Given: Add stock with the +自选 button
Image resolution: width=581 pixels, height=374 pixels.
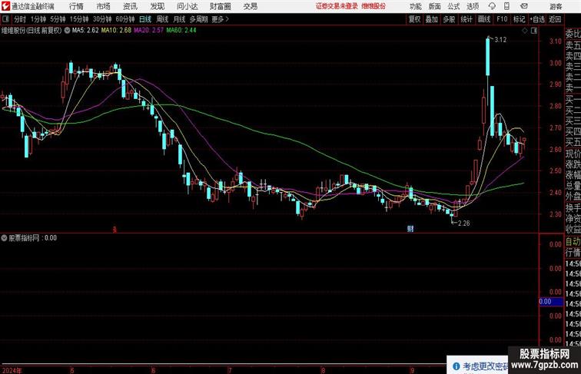Looking at the screenshot, I should tap(537, 19).
